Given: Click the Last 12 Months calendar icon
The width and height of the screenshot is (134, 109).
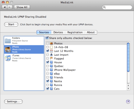Looking at the screenshot, I should pyautogui.click(x=51, y=51).
